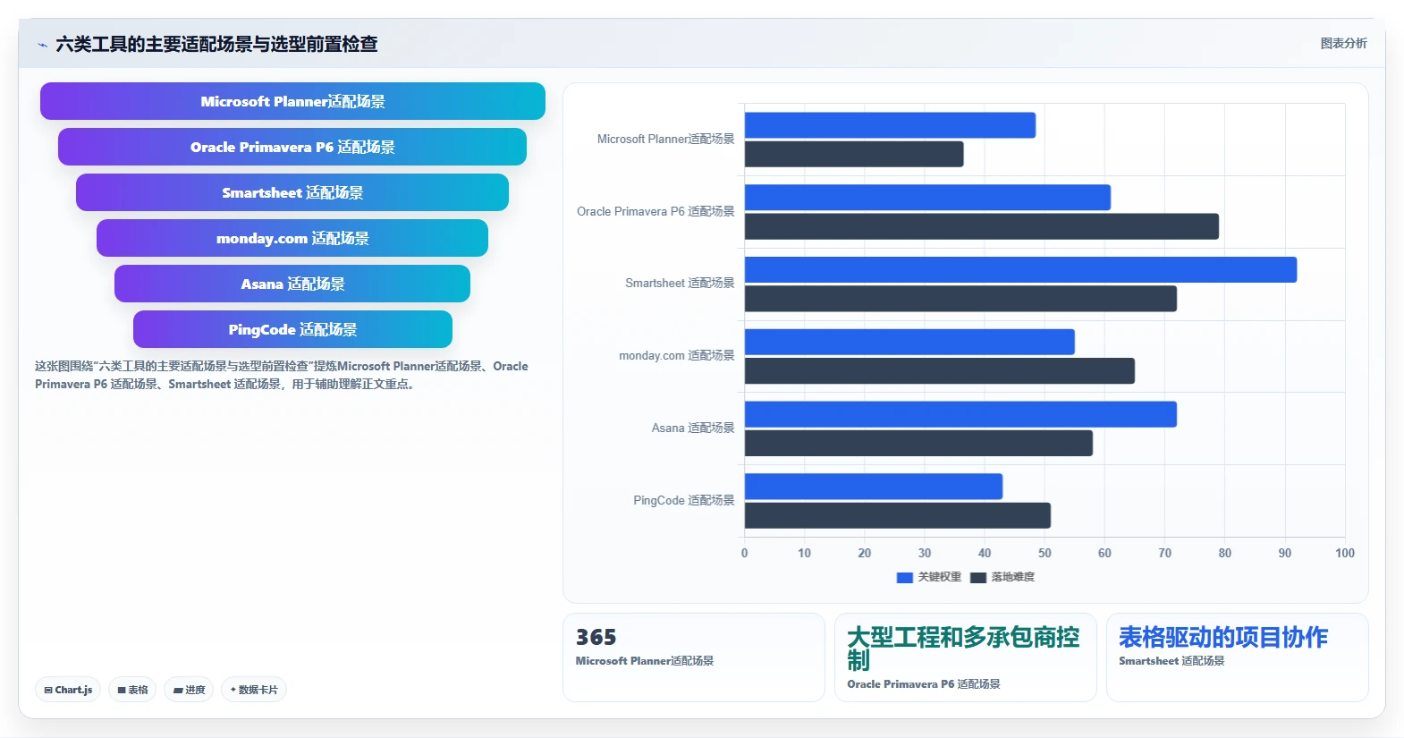Click the blue bar for Asana 适配场景

(x=960, y=414)
